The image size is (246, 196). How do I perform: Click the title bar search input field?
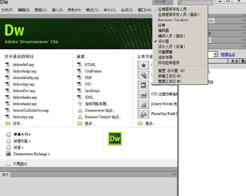(x=195, y=2)
